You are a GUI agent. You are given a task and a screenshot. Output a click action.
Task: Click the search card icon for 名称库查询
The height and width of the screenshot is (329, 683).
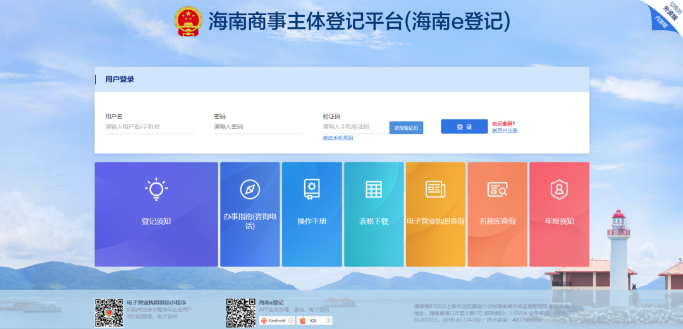pyautogui.click(x=498, y=189)
